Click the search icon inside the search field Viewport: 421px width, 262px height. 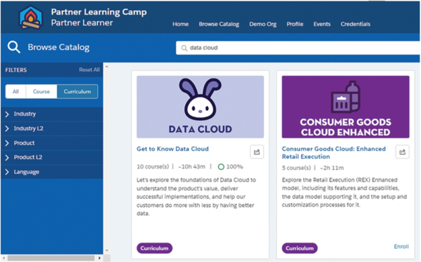click(x=184, y=48)
